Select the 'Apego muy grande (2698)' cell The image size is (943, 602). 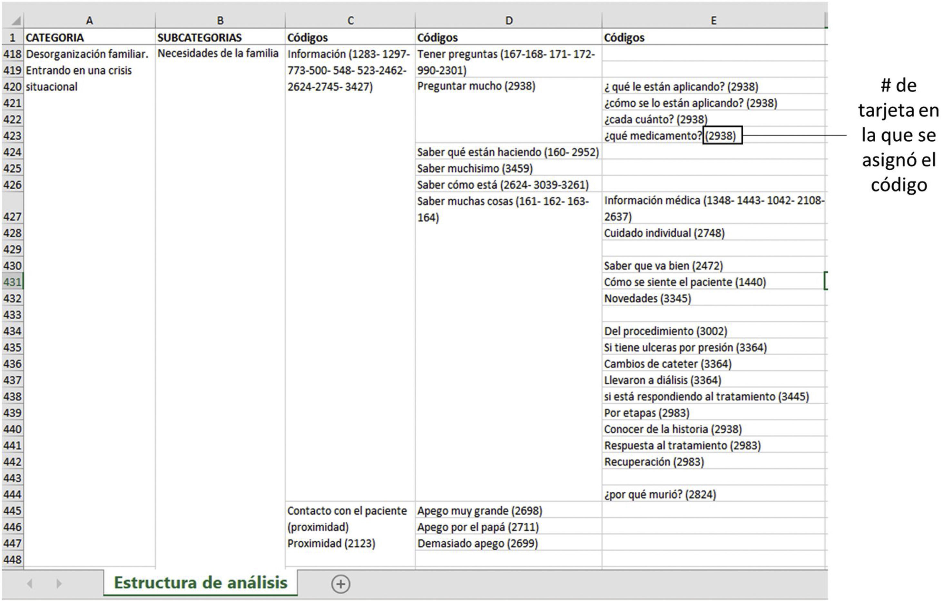(480, 511)
